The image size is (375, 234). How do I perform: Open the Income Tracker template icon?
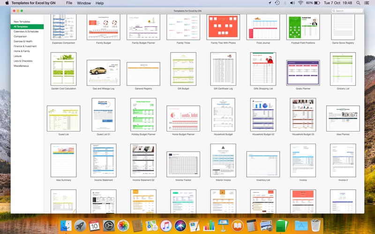point(183,164)
